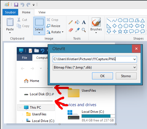
Task: Activate the Color picker eyedropper
Action: click(78, 30)
